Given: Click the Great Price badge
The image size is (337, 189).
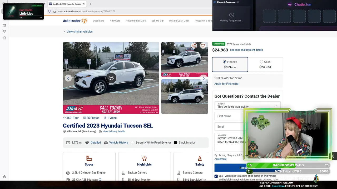Looking at the screenshot, I should [219, 44].
